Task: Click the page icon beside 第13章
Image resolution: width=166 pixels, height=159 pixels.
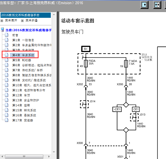Action: 7,100
